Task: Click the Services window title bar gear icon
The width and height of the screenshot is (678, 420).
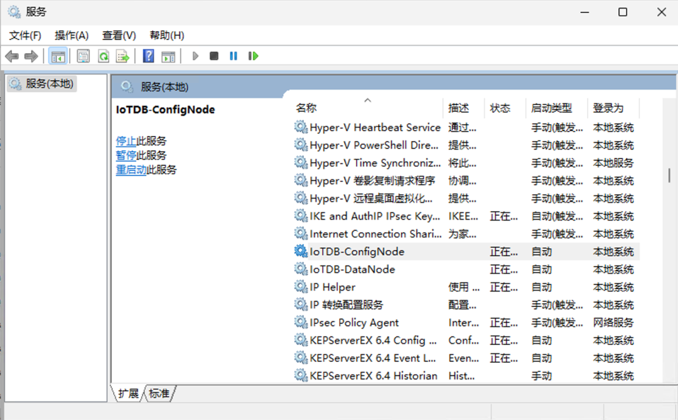Action: (14, 12)
